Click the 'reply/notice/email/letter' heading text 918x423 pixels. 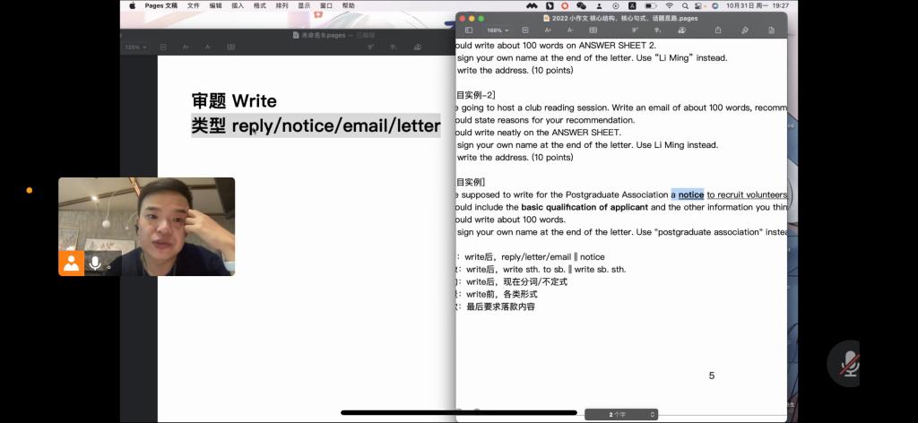coord(336,125)
